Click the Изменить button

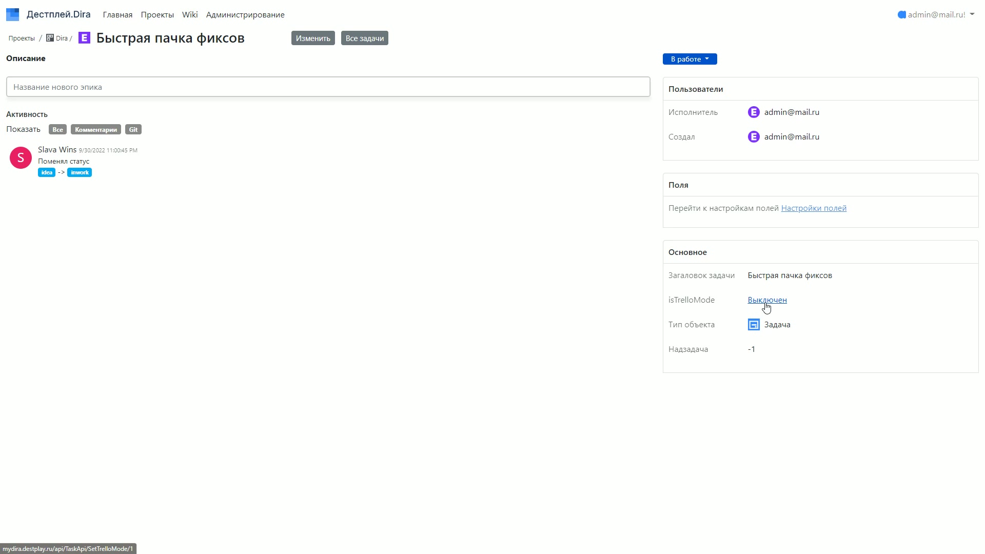click(313, 38)
